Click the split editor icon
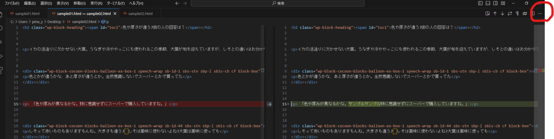This screenshot has width=554, height=139. click(x=533, y=14)
